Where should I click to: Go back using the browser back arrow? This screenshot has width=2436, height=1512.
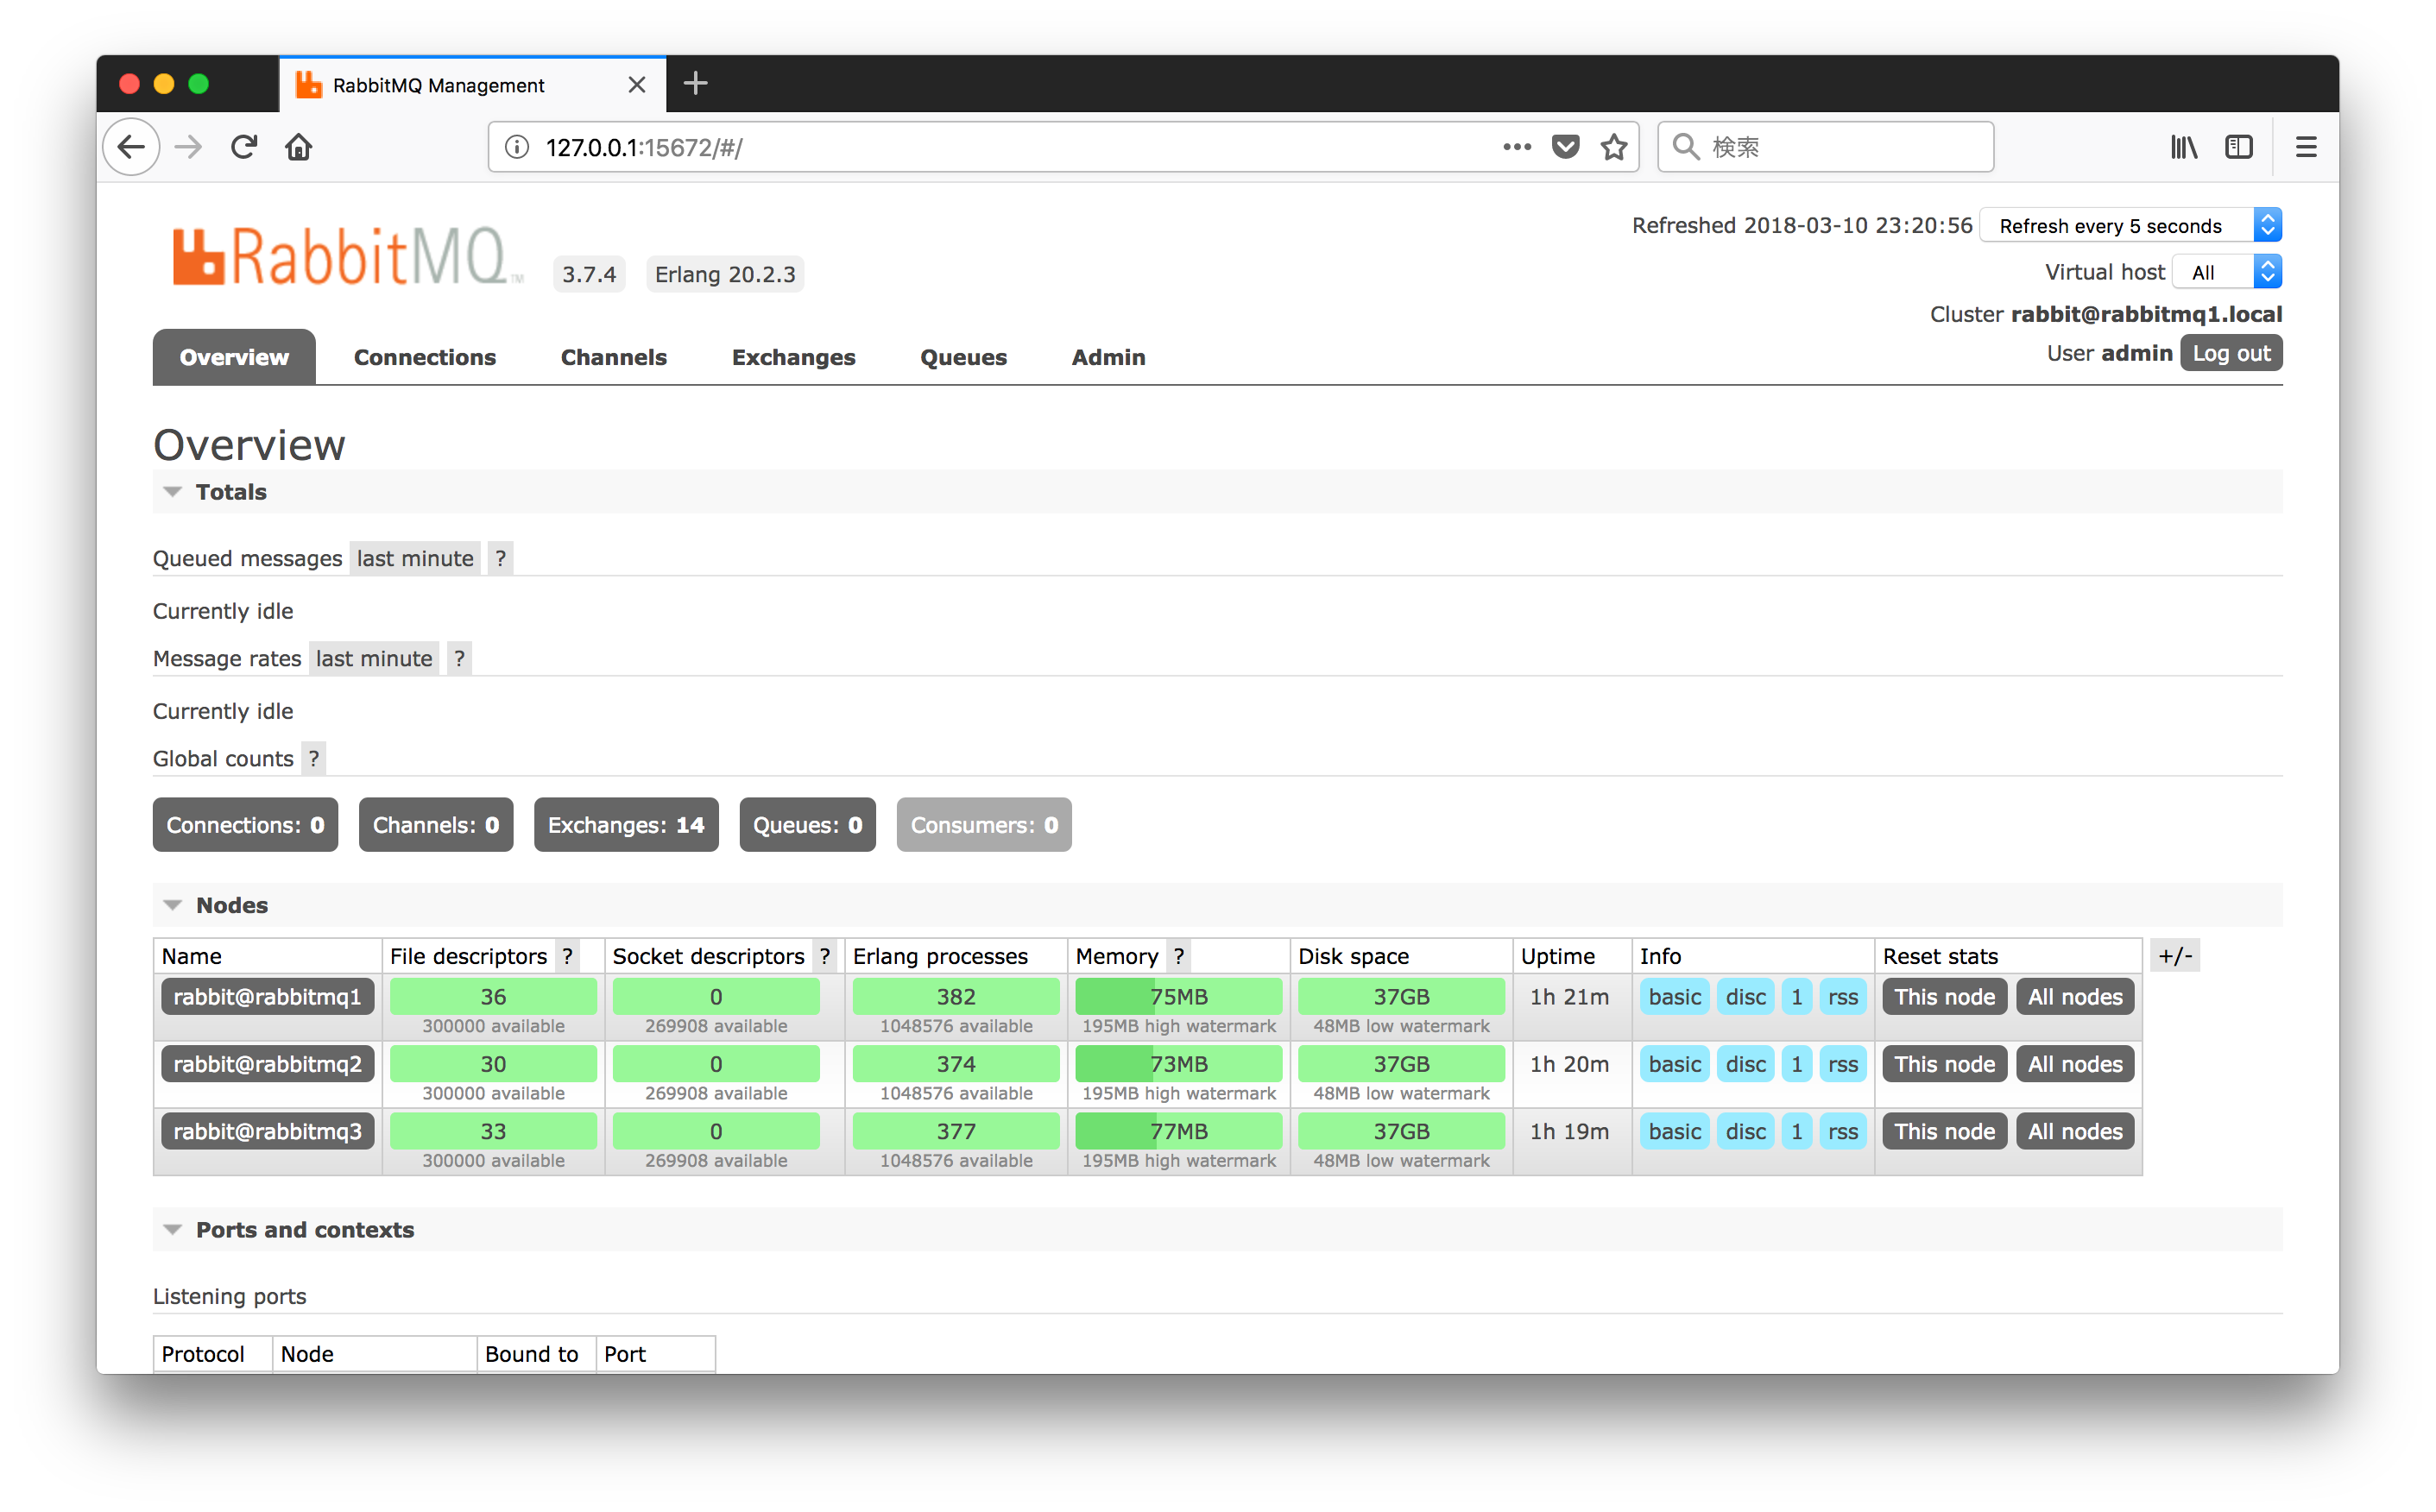(x=131, y=147)
